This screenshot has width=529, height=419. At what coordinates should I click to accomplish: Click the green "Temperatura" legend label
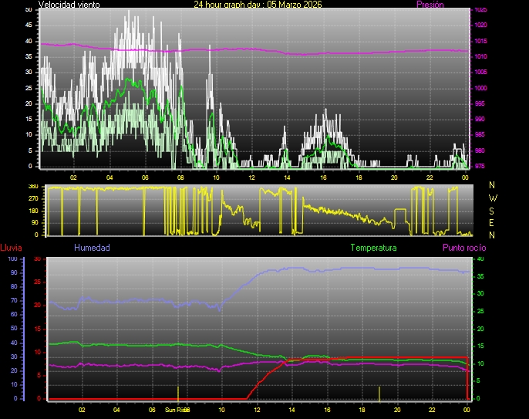(373, 248)
